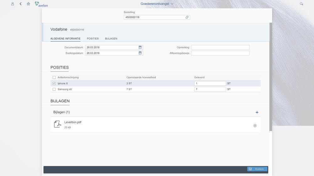Viewport: 314px width, 176px height.
Task: Open calendar picker for Boekingsdatum
Action: coord(140,53)
